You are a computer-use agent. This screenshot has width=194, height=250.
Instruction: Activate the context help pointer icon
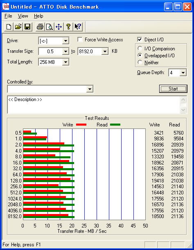point(78,27)
